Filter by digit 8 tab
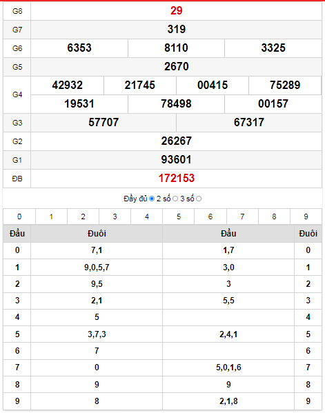 pos(274,216)
